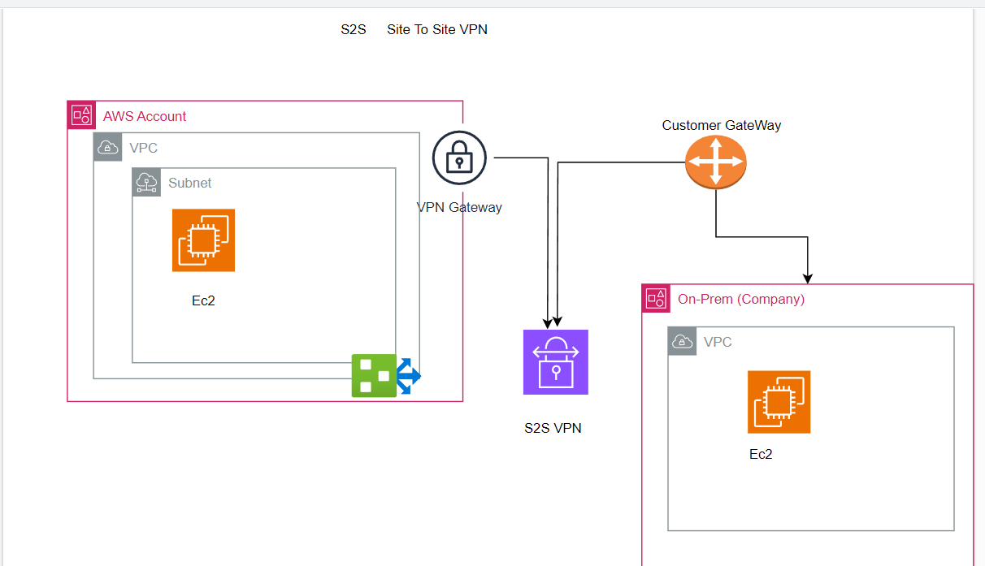
Task: Click the On-Prem (Company) group icon
Action: coord(656,298)
